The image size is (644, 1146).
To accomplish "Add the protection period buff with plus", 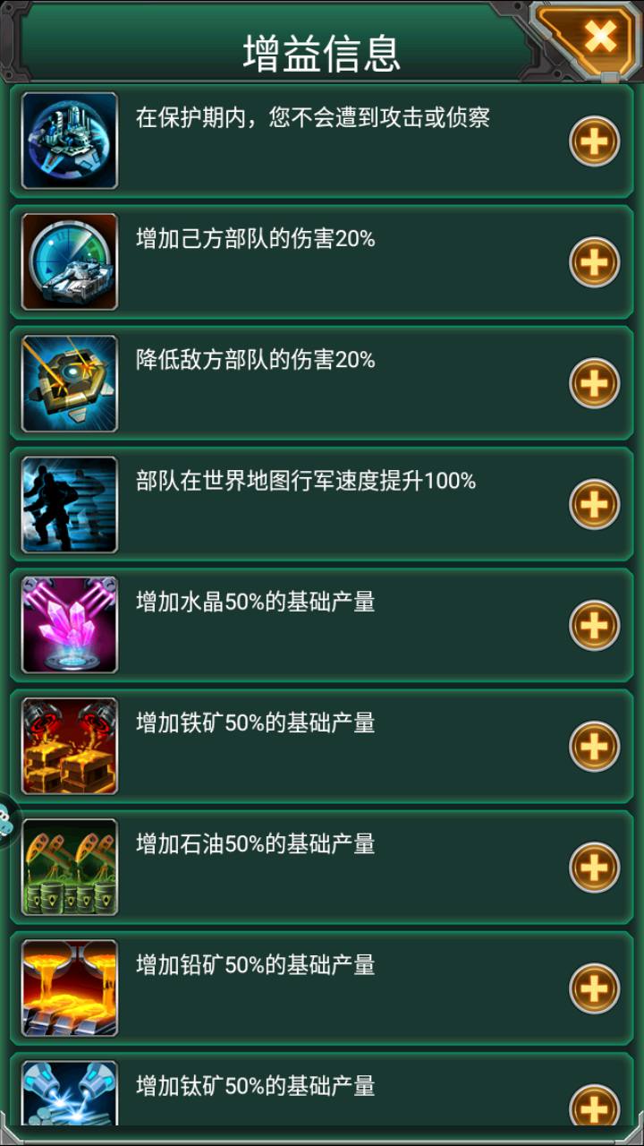I will point(595,141).
